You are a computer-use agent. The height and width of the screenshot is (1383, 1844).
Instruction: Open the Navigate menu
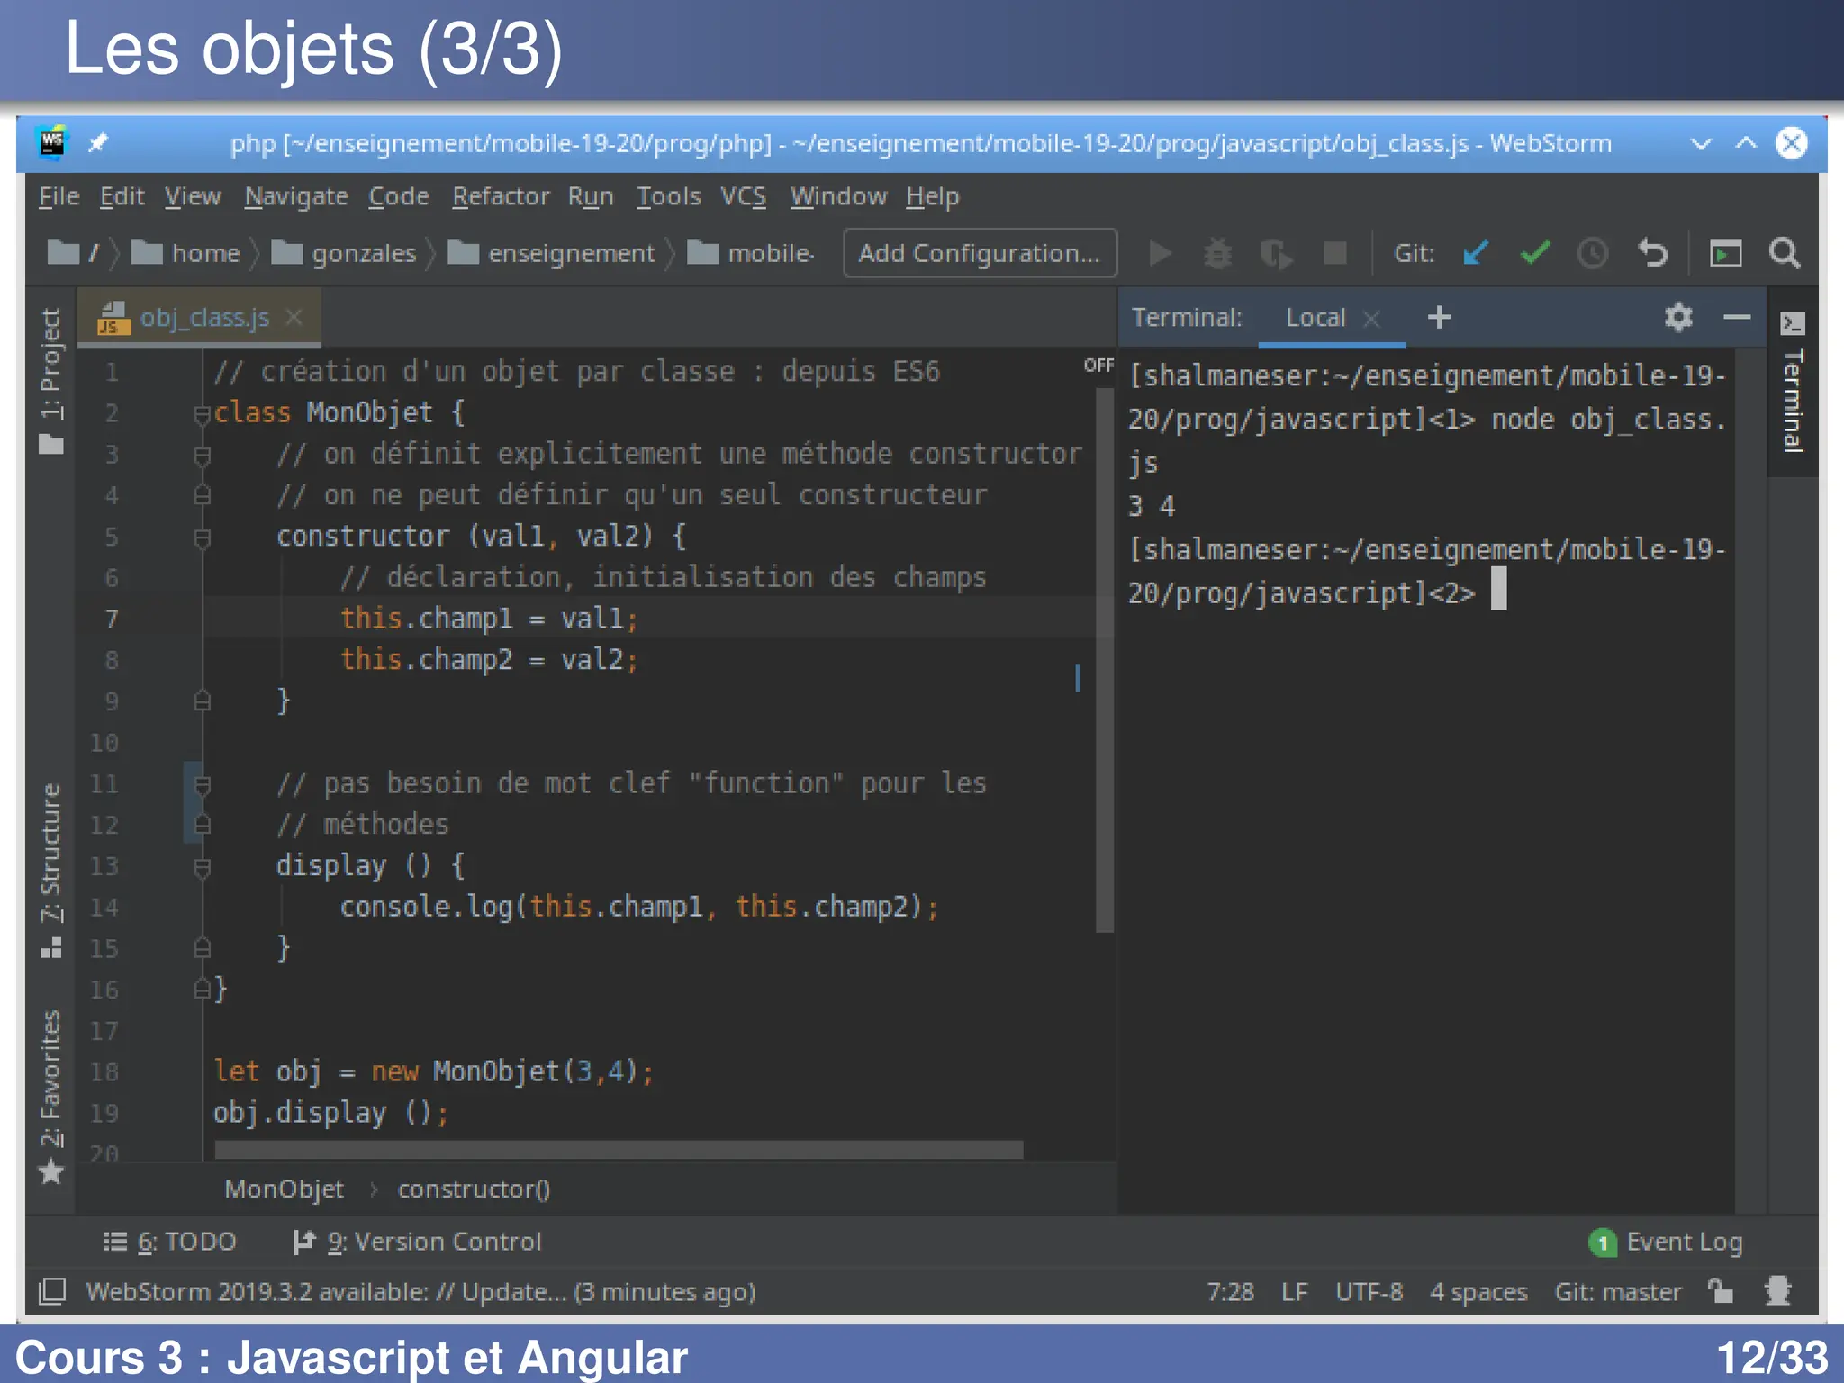296,196
